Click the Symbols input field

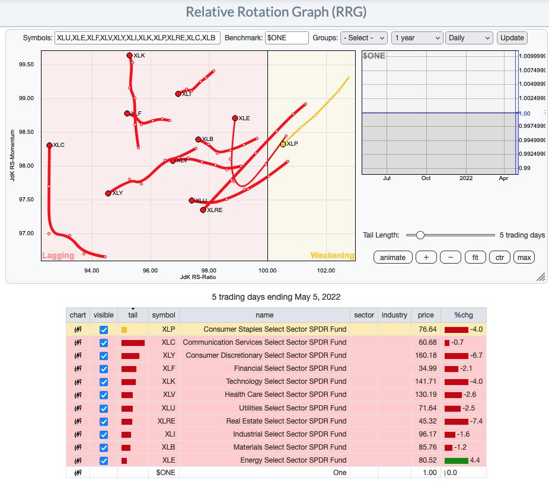138,38
